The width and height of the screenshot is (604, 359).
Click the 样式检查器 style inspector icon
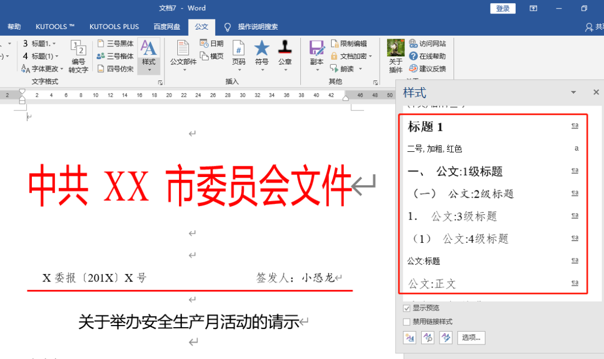[428, 338]
